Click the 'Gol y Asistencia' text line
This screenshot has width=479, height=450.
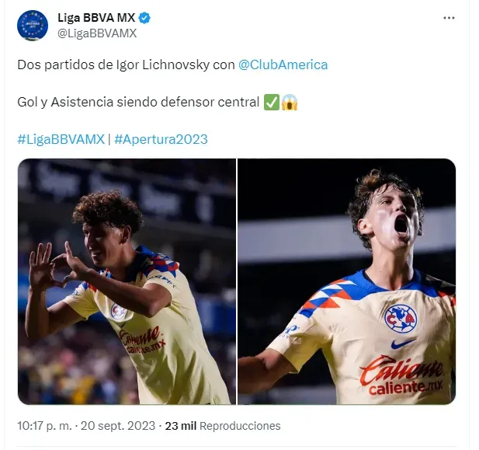(x=138, y=102)
